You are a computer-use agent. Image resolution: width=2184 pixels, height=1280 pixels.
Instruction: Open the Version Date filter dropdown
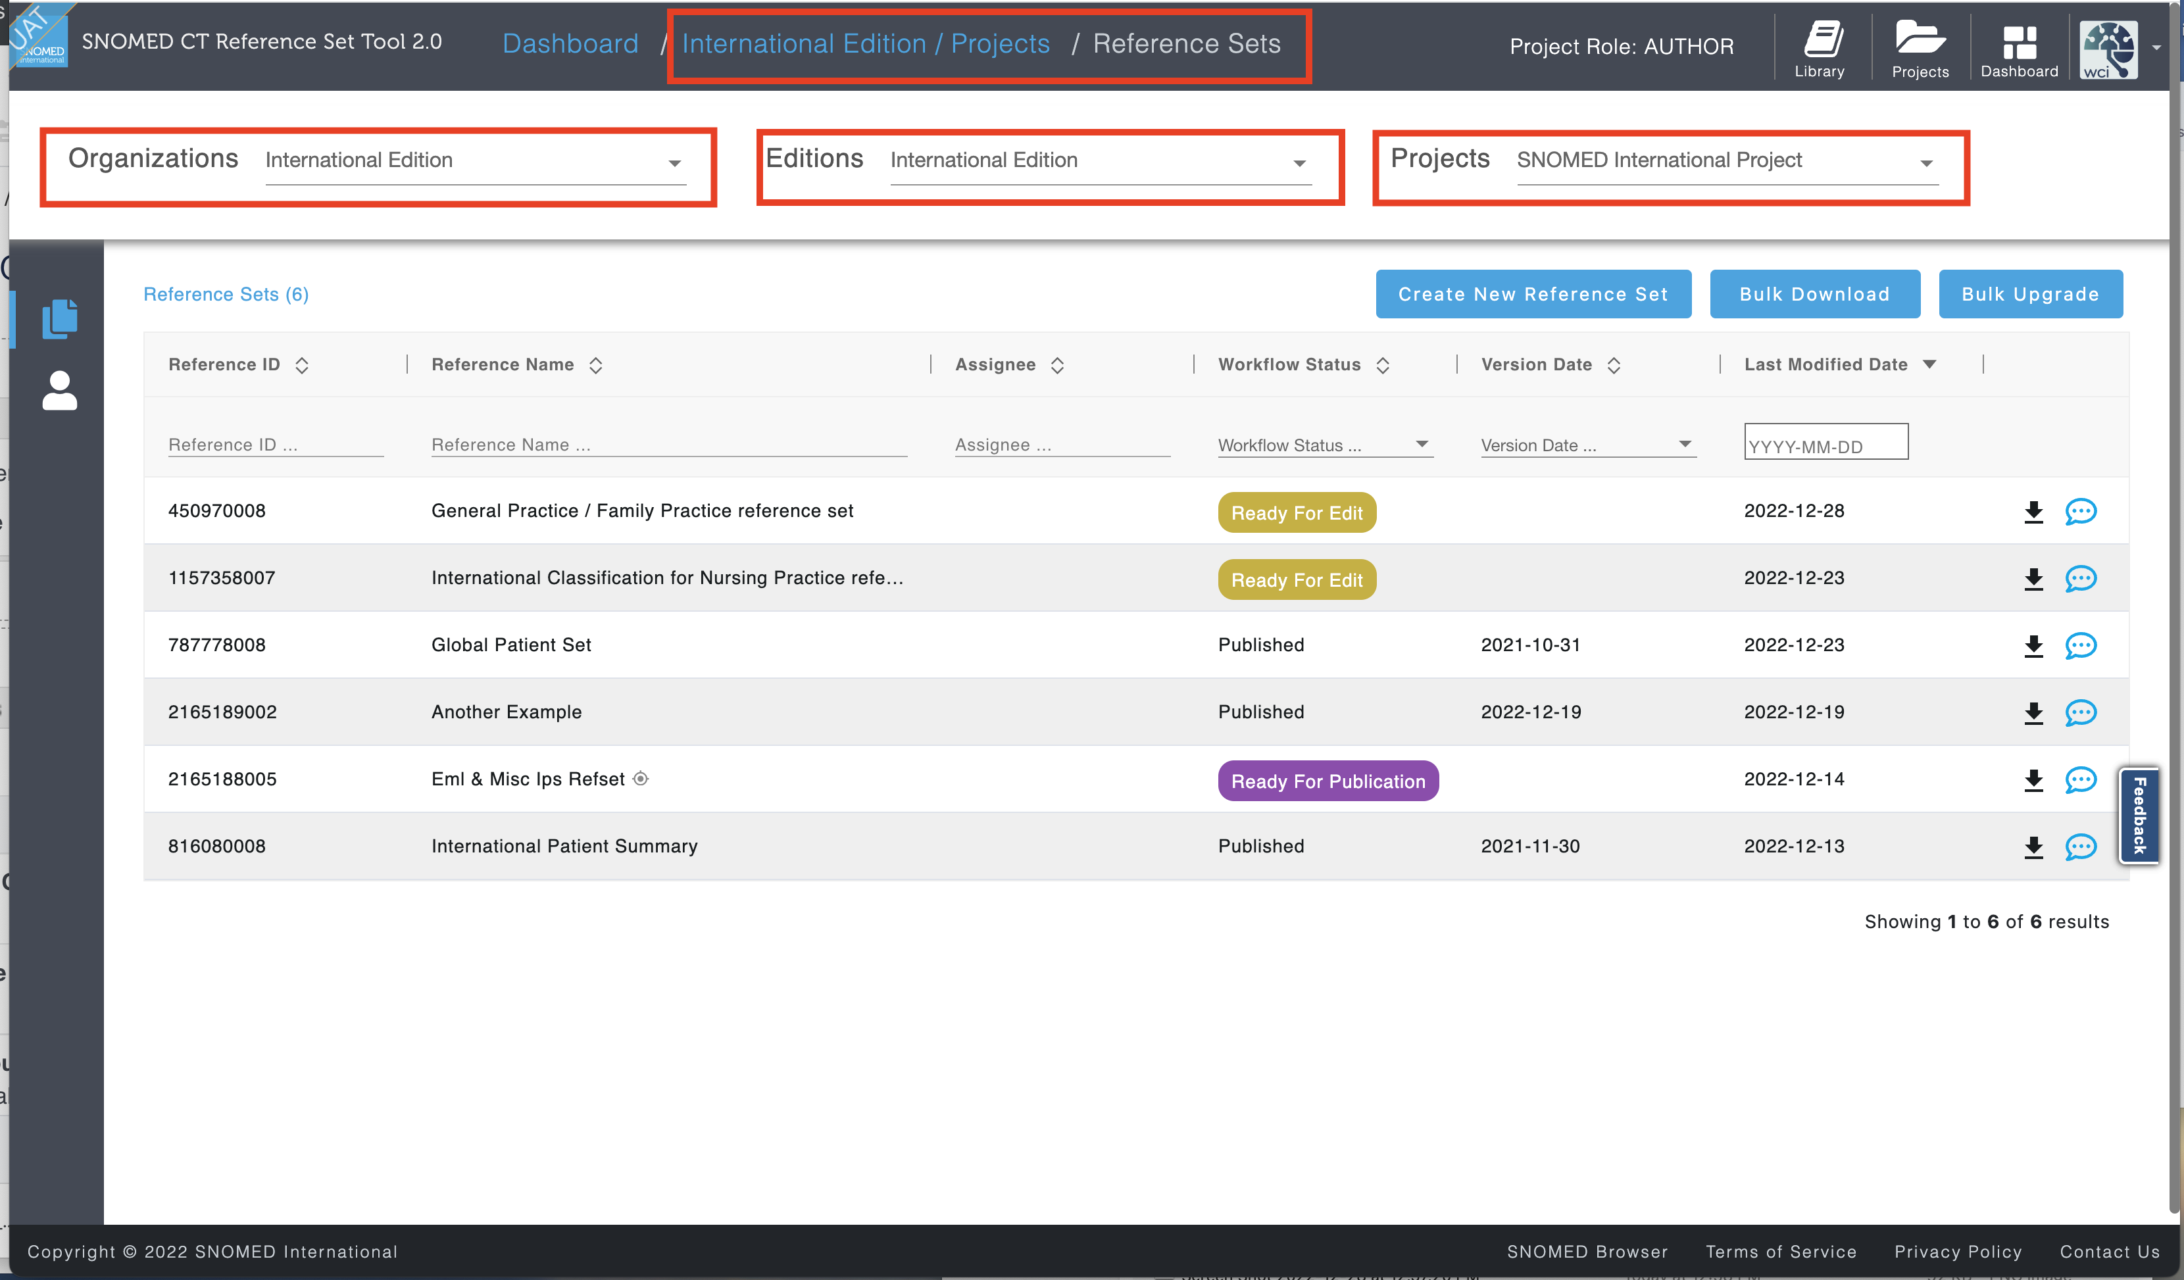[x=1588, y=445]
